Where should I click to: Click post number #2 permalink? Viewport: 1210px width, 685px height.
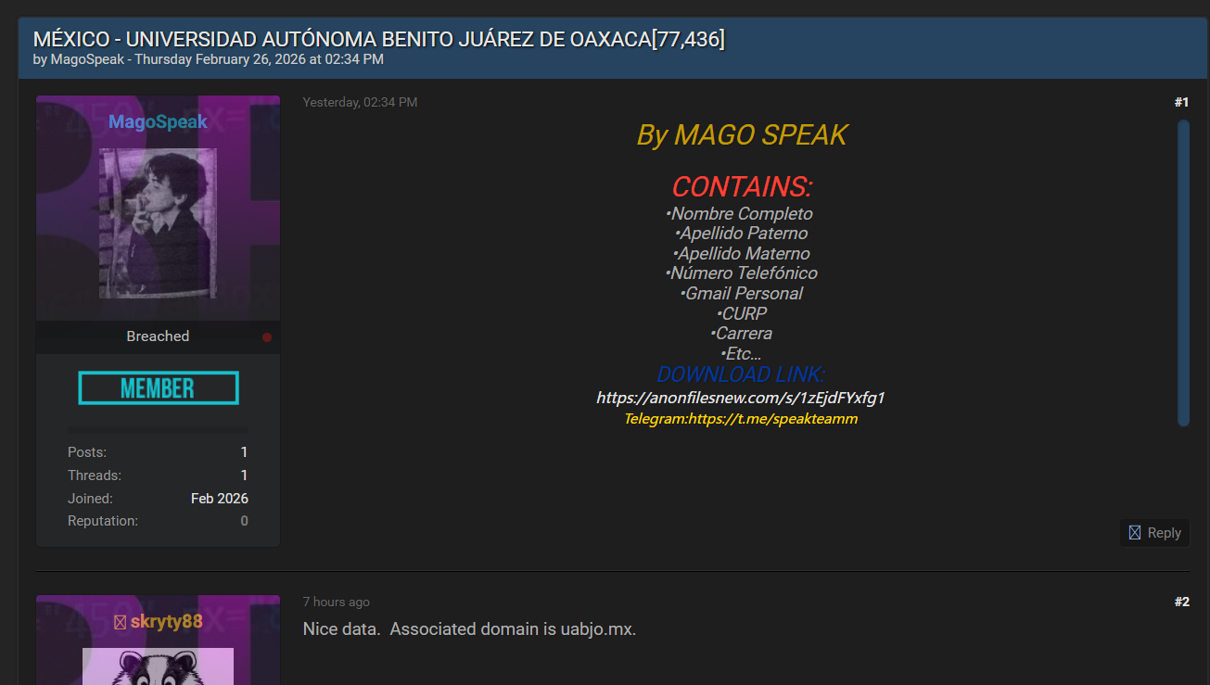coord(1181,602)
